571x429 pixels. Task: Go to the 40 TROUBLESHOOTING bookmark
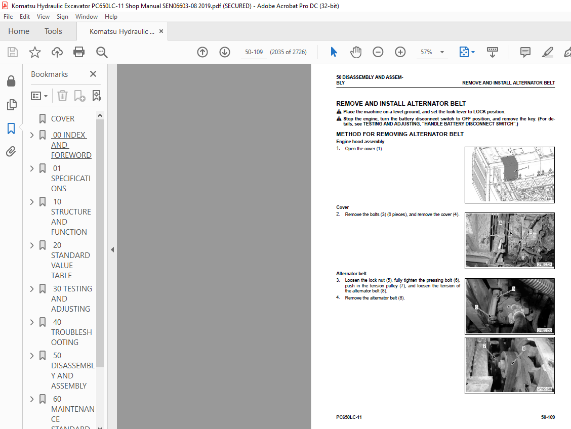(71, 332)
